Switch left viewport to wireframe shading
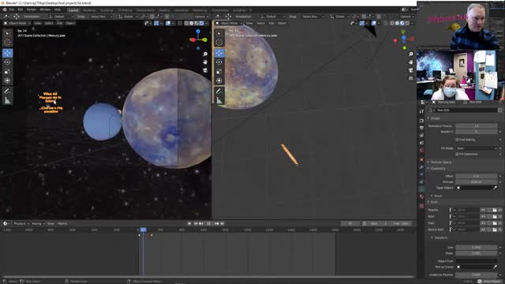This screenshot has width=505, height=284. coord(186,23)
